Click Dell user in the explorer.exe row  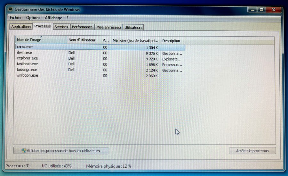pos(71,58)
